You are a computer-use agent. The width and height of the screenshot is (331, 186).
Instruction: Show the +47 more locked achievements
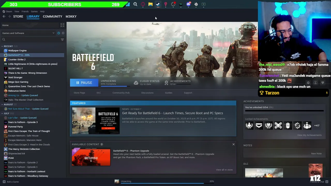tap(317, 126)
